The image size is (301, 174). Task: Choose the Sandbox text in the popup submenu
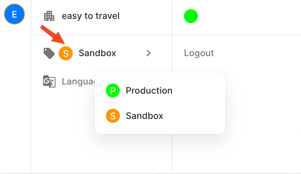point(145,116)
